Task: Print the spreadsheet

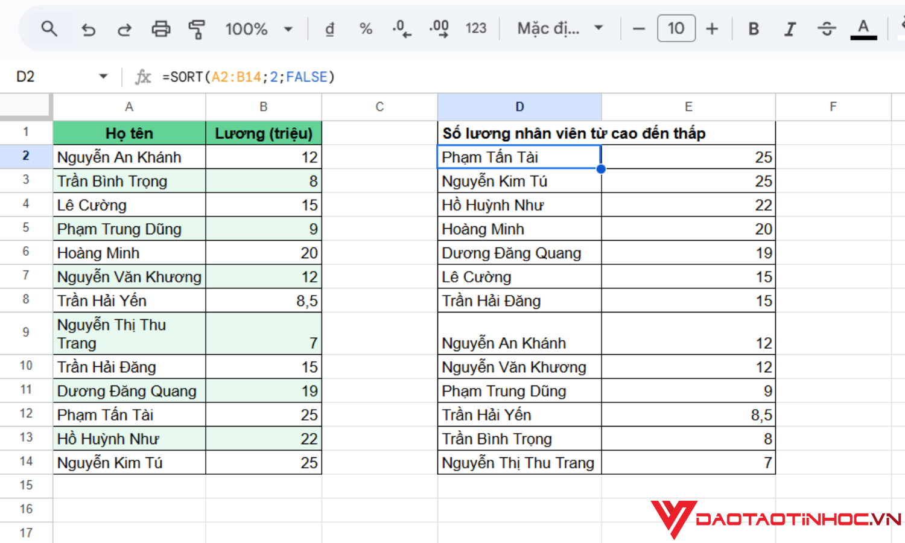Action: [x=160, y=29]
